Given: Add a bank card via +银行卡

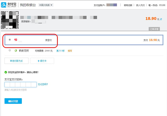Looking at the screenshot, I should click(42, 61).
